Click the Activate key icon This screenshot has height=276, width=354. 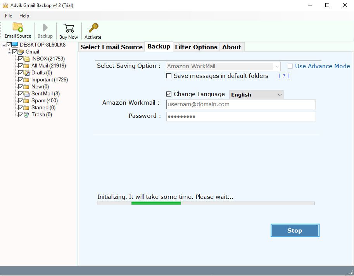point(93,28)
